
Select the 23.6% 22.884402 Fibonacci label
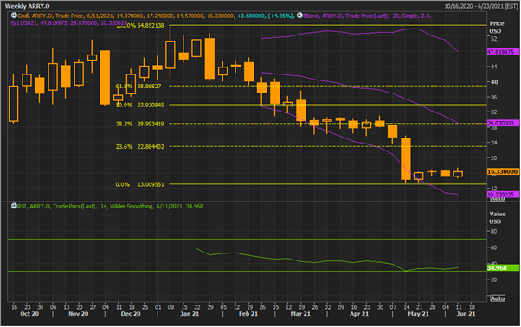click(139, 146)
